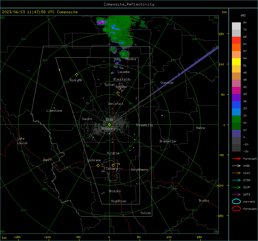Select the red forecast ellipse symbol
The image size is (258, 241).
coord(236,209)
